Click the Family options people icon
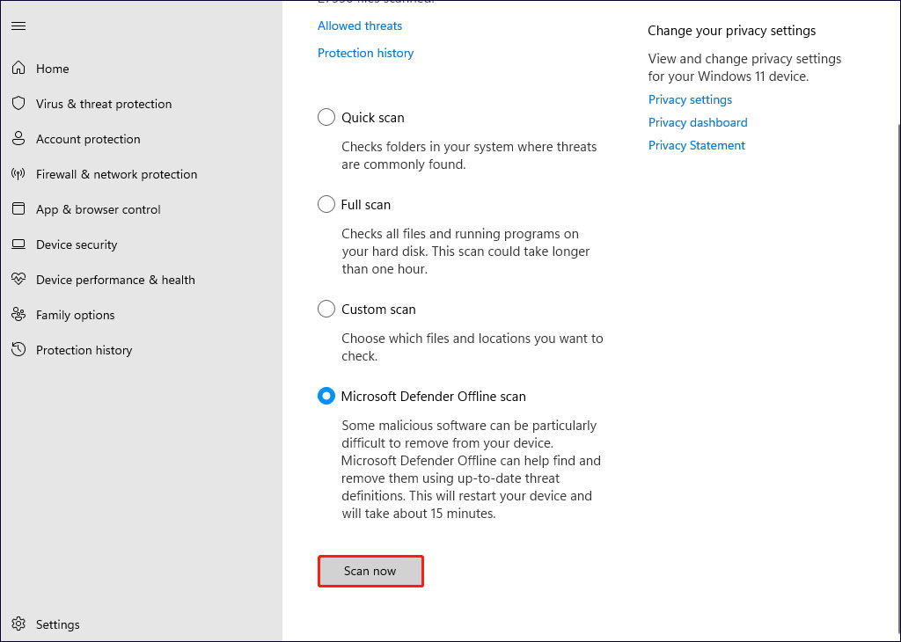This screenshot has height=642, width=901. (x=18, y=315)
